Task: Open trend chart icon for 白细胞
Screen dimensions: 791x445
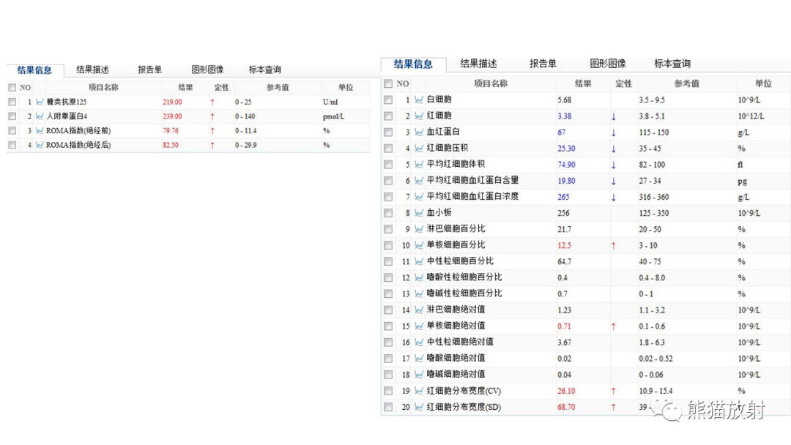Action: (x=419, y=100)
